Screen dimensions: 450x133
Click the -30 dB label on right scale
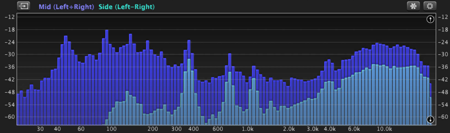coord(443,54)
